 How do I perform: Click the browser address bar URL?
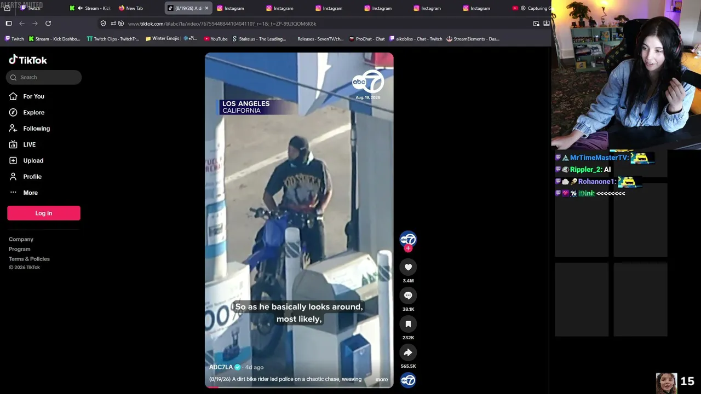222,24
